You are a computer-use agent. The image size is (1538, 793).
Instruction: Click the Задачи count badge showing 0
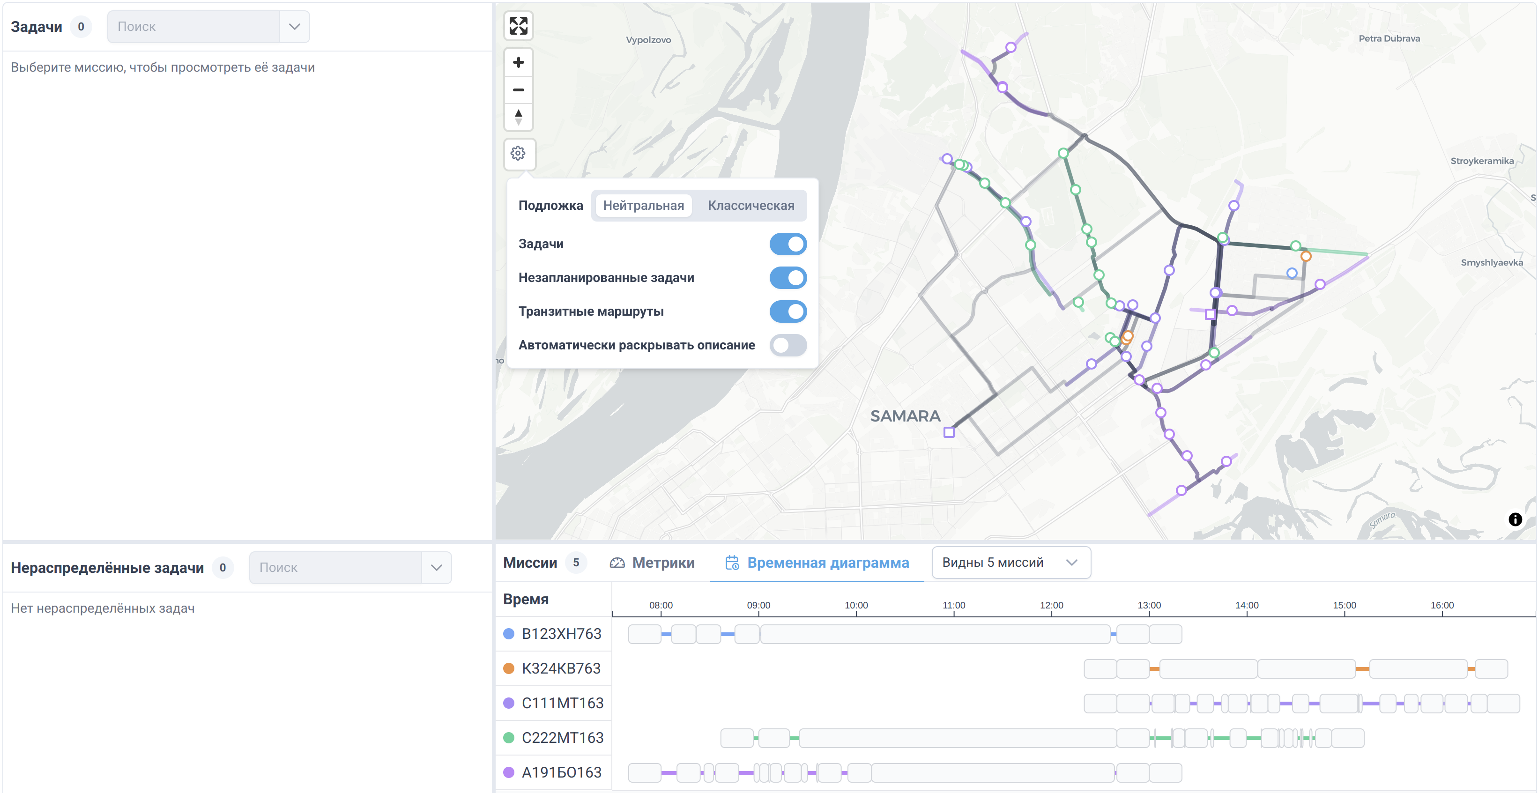click(81, 27)
